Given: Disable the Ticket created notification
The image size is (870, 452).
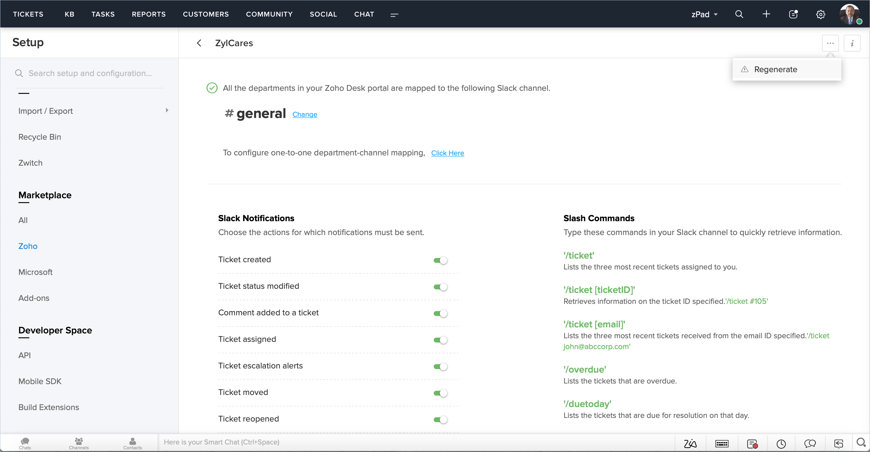Looking at the screenshot, I should click(x=440, y=260).
